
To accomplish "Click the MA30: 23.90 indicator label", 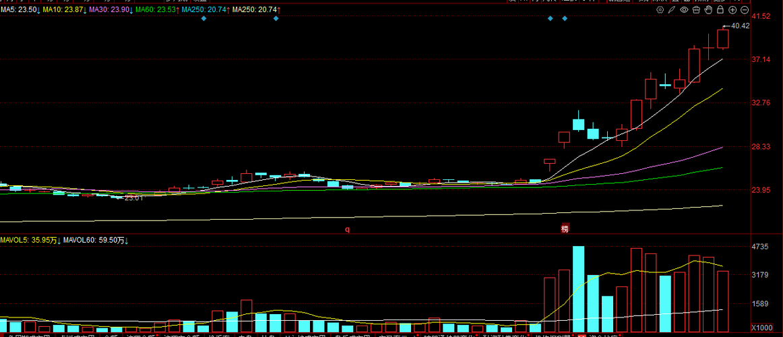I will (x=111, y=10).
